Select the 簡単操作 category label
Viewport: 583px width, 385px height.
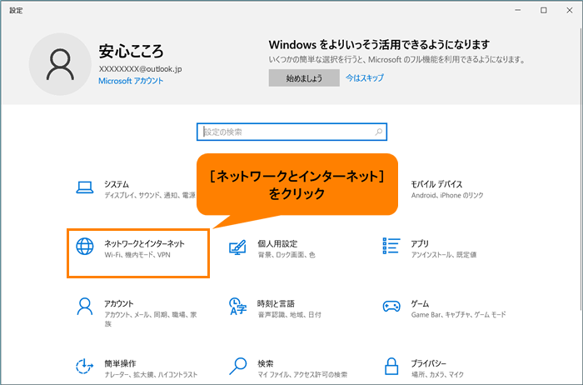[120, 363]
